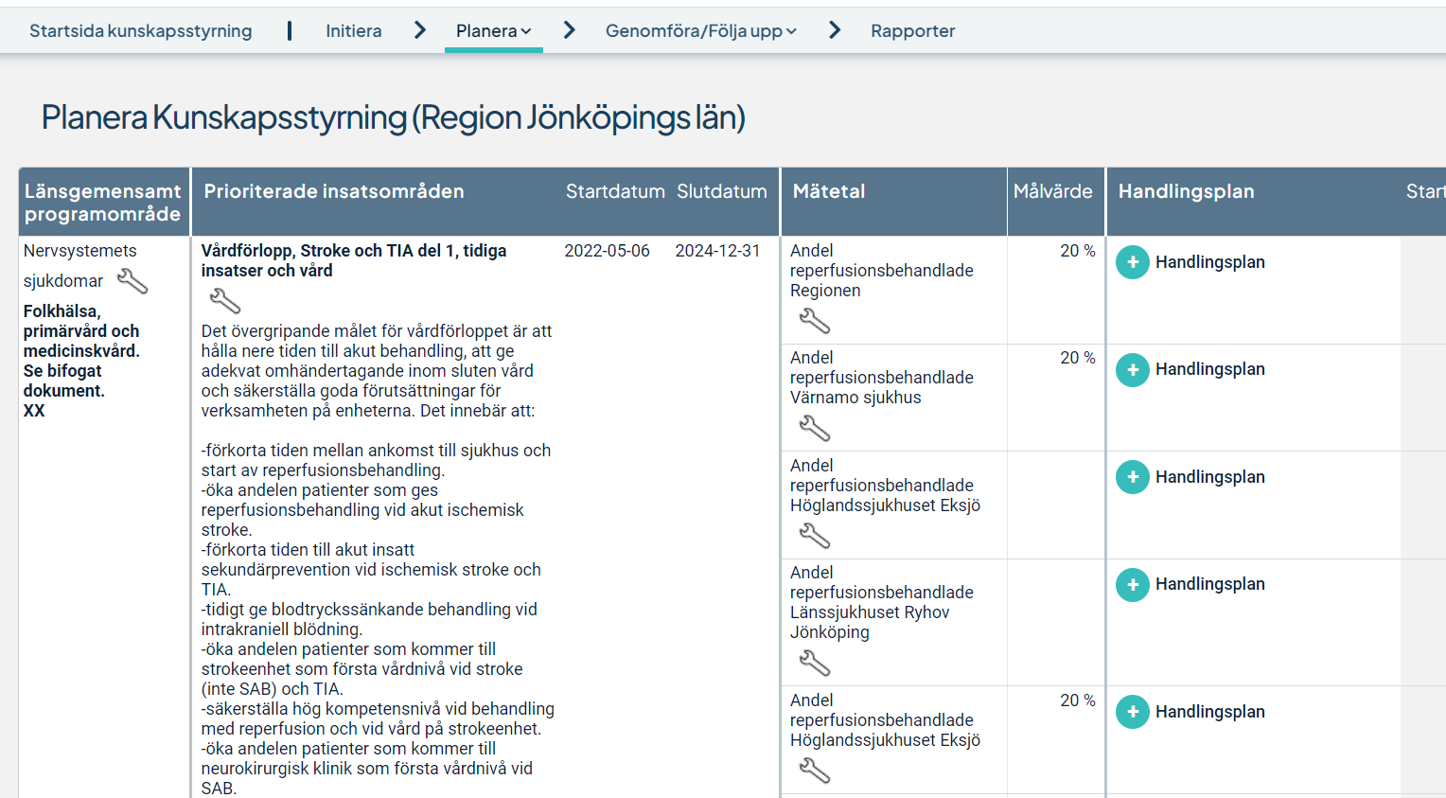
Task: Open the Planera dropdown menu
Action: click(494, 30)
